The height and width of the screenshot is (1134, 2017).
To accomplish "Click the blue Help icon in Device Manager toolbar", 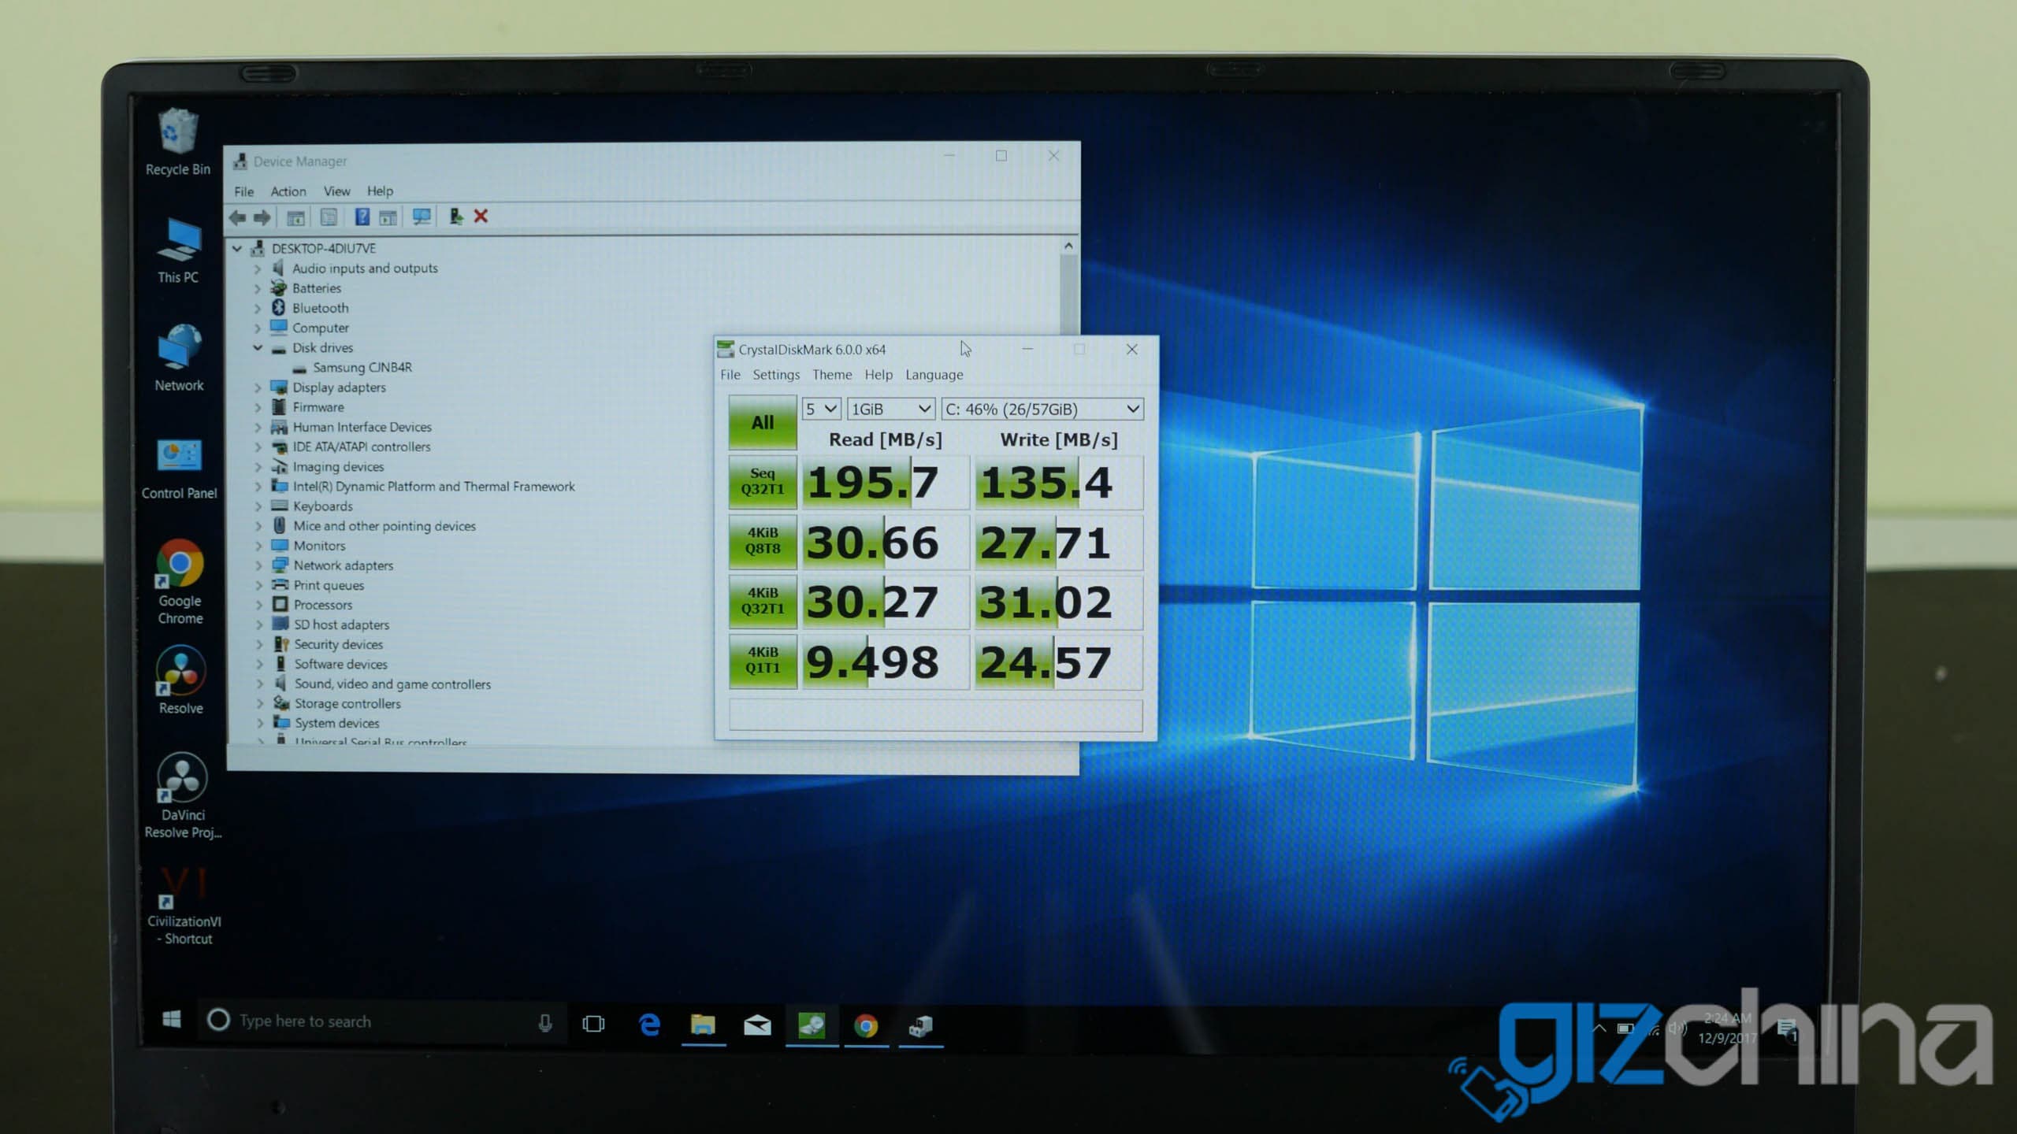I will [362, 217].
